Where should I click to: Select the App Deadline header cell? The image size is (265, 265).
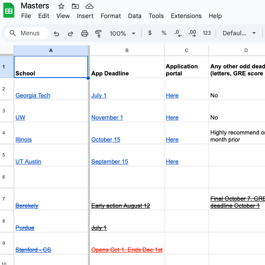[x=127, y=67]
